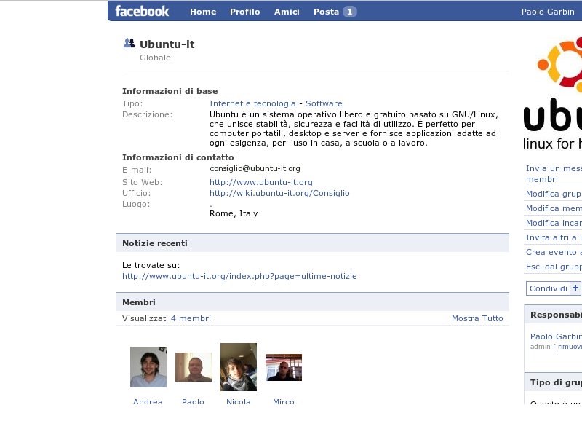Screen dimensions: 582x437
Task: Open Mirco's profile photo
Action: tap(284, 368)
